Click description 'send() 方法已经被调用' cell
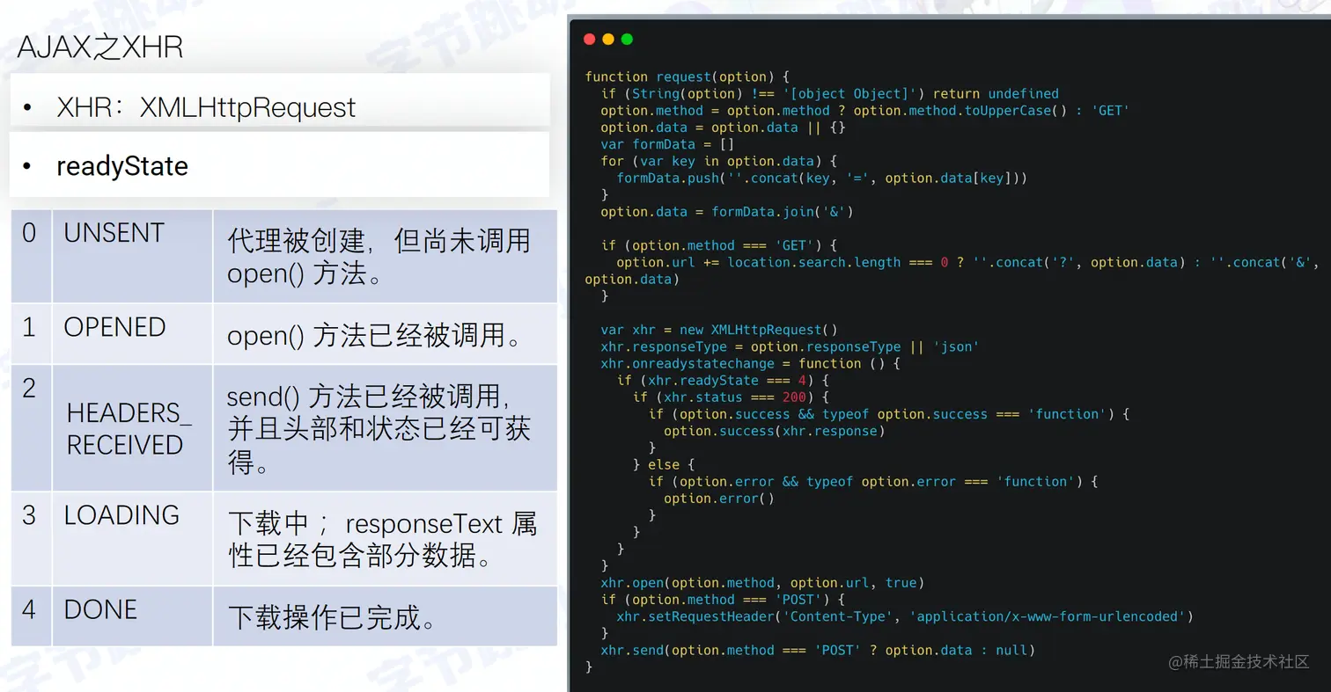 point(386,428)
